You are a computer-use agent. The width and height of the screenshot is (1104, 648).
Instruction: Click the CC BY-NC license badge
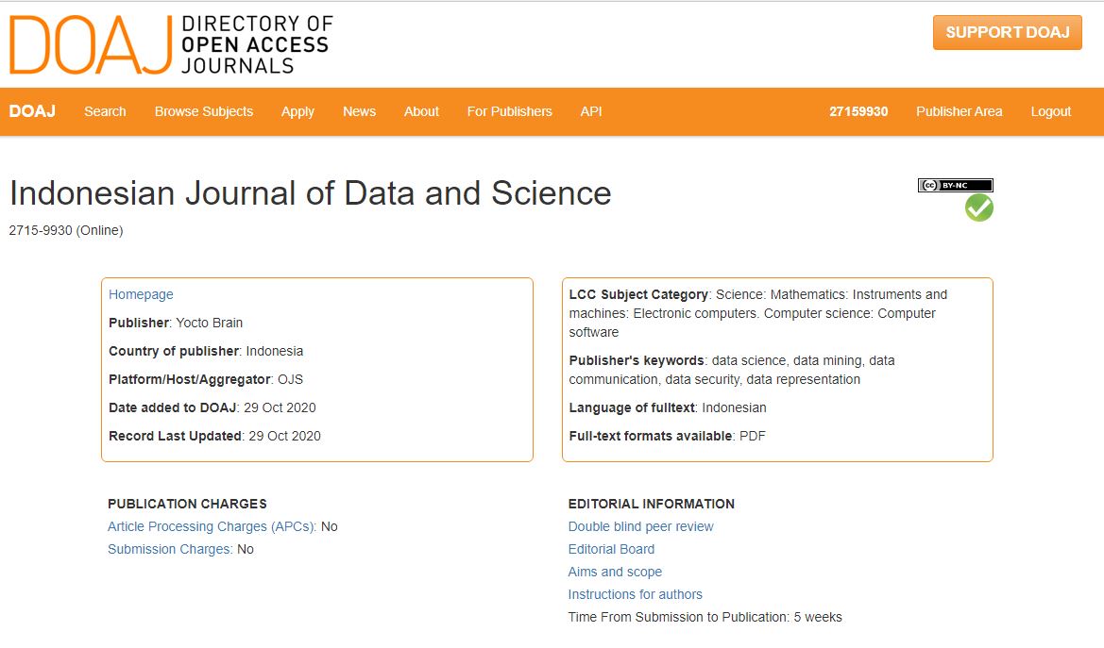tap(956, 185)
